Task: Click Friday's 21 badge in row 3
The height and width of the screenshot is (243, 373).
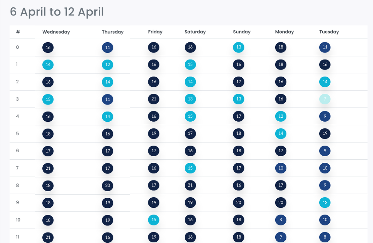Action: point(154,99)
